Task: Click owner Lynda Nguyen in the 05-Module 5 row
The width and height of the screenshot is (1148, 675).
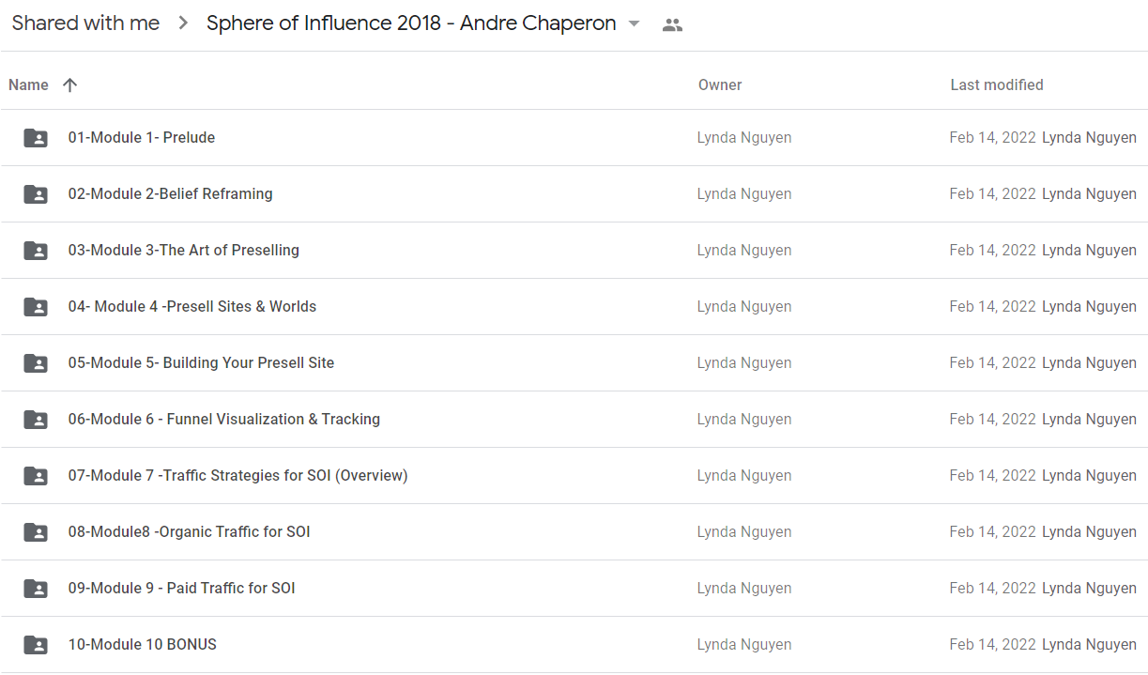Action: [744, 362]
